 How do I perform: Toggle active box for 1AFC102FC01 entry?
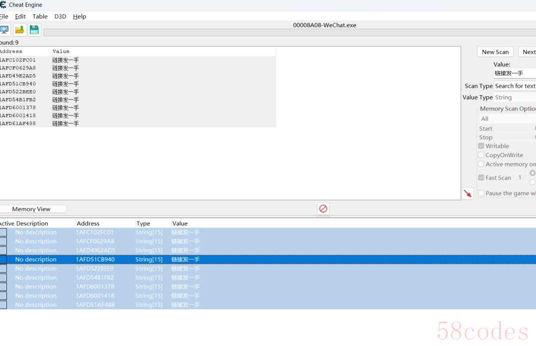(x=3, y=232)
